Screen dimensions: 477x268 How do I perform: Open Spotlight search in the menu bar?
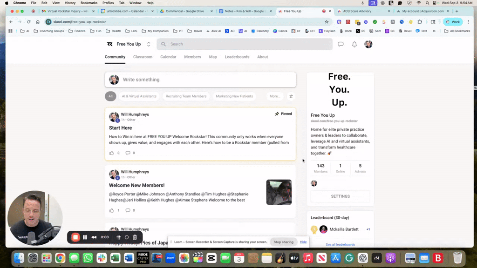(x=428, y=3)
